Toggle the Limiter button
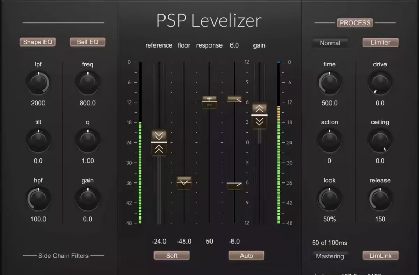This screenshot has height=275, width=419. (x=381, y=42)
